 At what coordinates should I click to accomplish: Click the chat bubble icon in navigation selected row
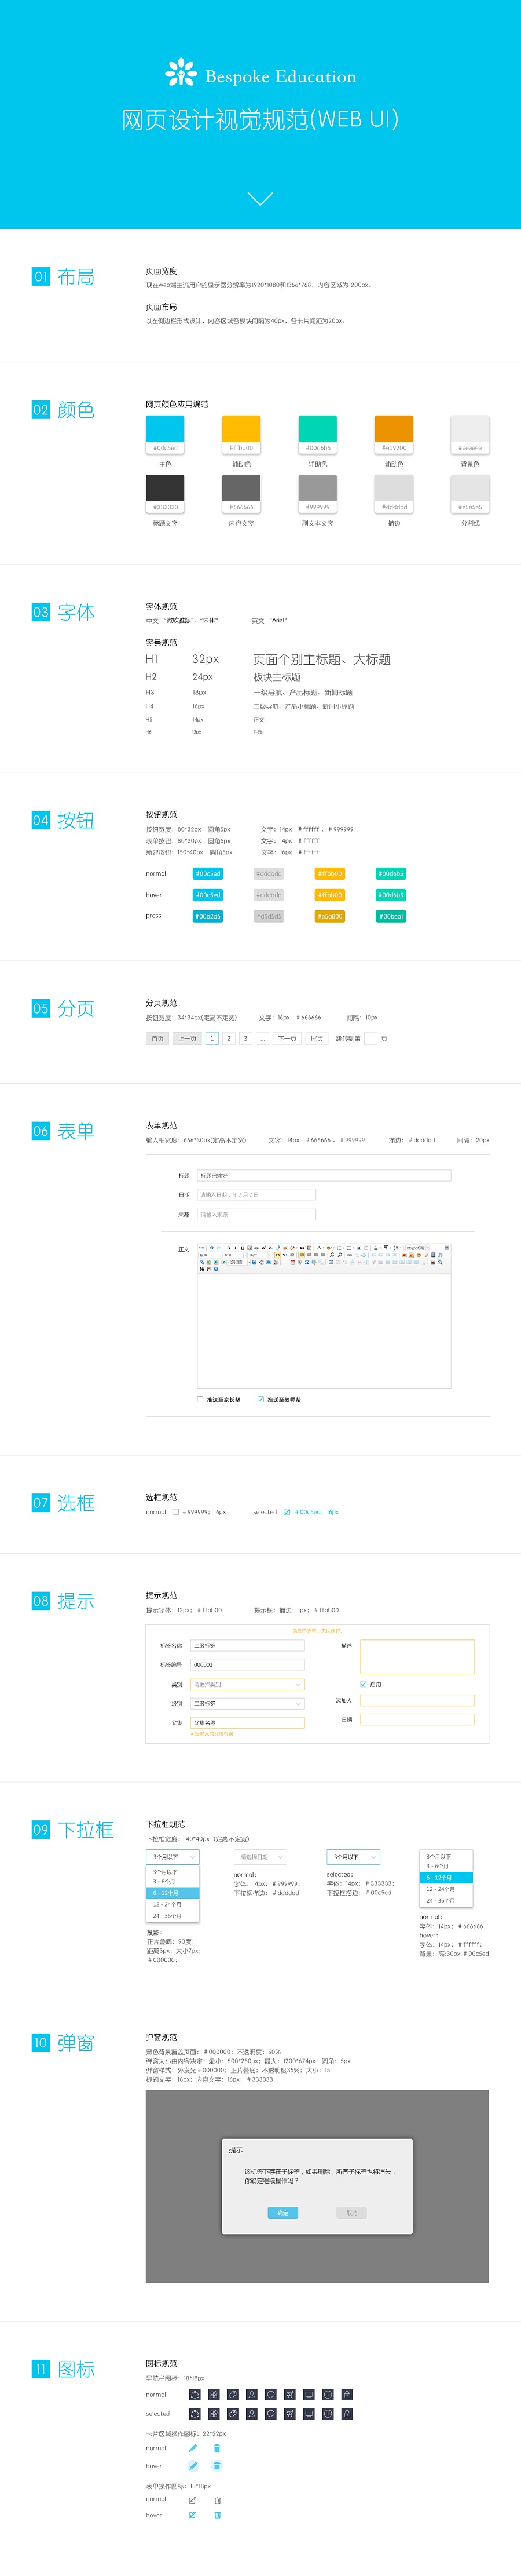(x=270, y=2414)
